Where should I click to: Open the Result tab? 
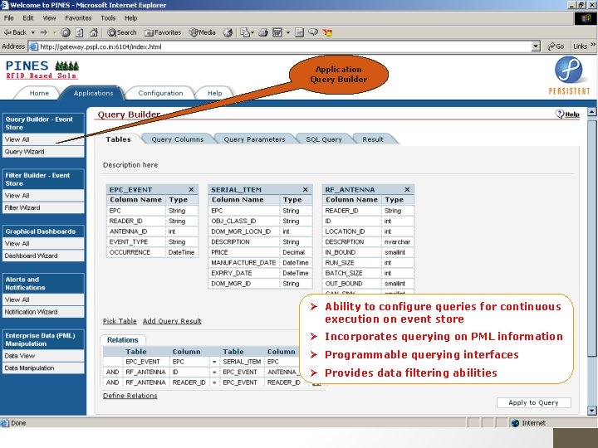coord(373,139)
